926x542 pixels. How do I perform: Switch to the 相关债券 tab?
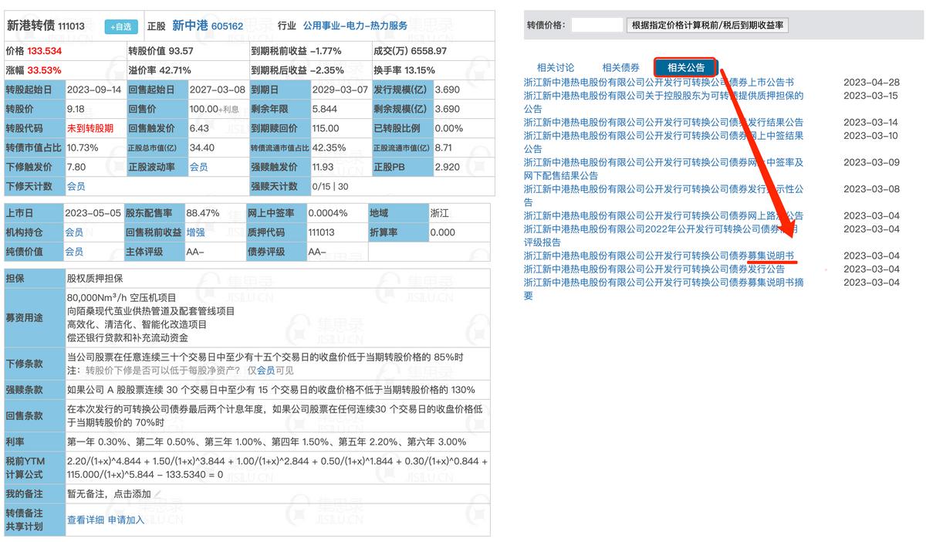coord(620,67)
